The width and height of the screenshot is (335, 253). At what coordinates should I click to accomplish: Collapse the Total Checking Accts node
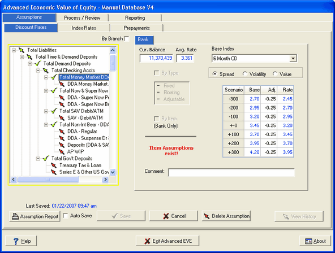[38, 71]
